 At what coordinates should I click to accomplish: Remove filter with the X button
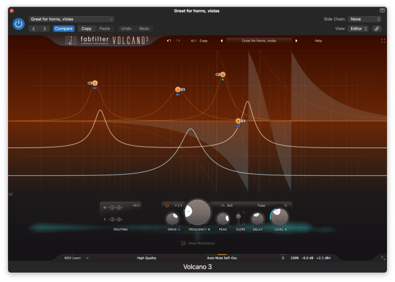pos(286,205)
